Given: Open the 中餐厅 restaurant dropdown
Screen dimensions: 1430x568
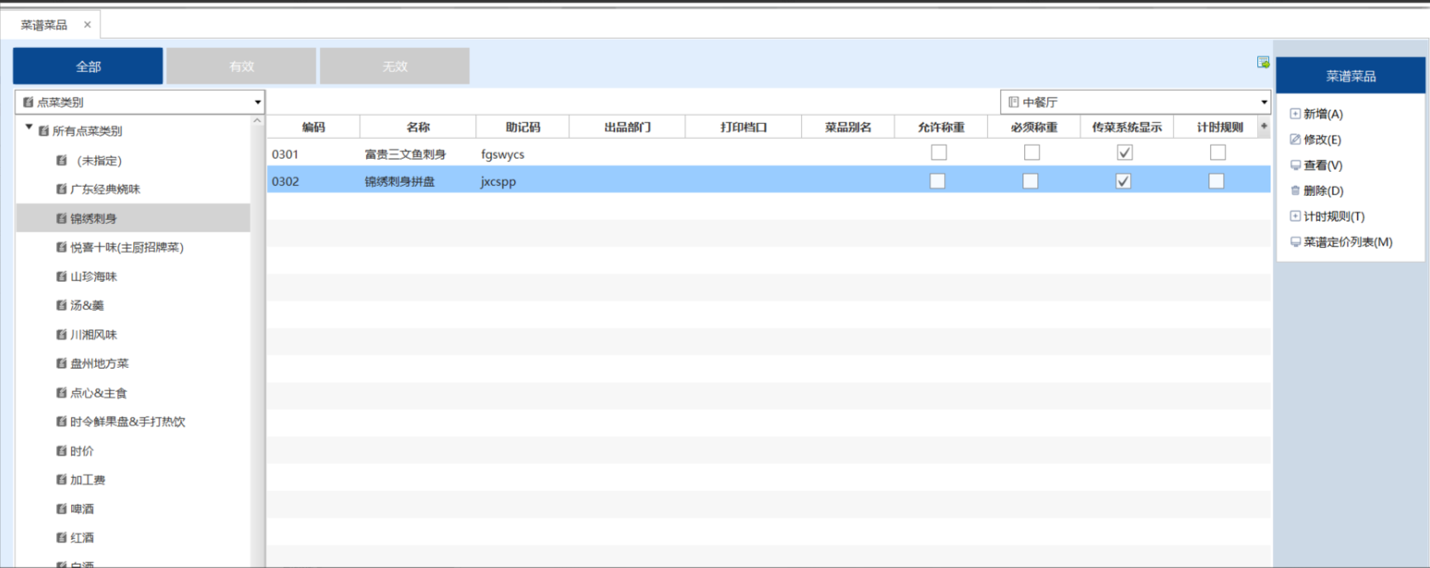Looking at the screenshot, I should (1264, 103).
